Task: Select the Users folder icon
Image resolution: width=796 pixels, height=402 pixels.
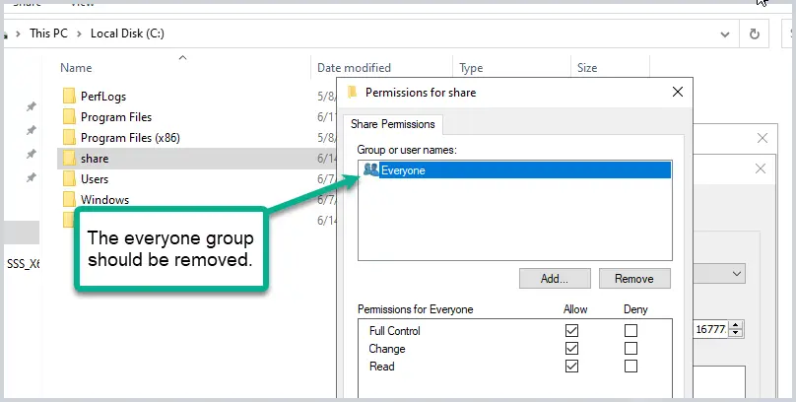Action: 70,178
